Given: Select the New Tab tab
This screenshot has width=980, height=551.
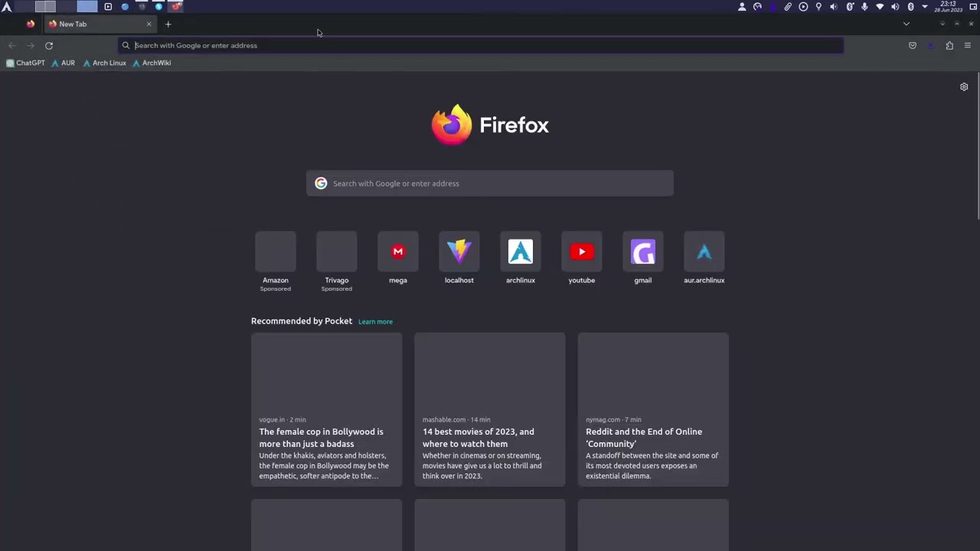Looking at the screenshot, I should pos(100,24).
